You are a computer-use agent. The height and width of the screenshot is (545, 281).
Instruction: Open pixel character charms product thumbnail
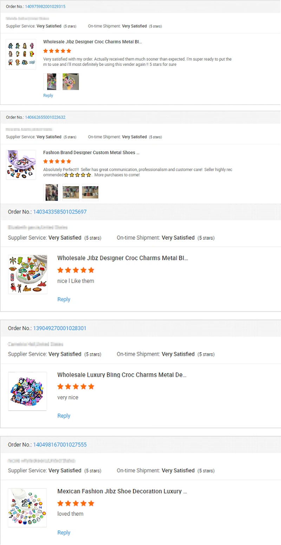21,54
